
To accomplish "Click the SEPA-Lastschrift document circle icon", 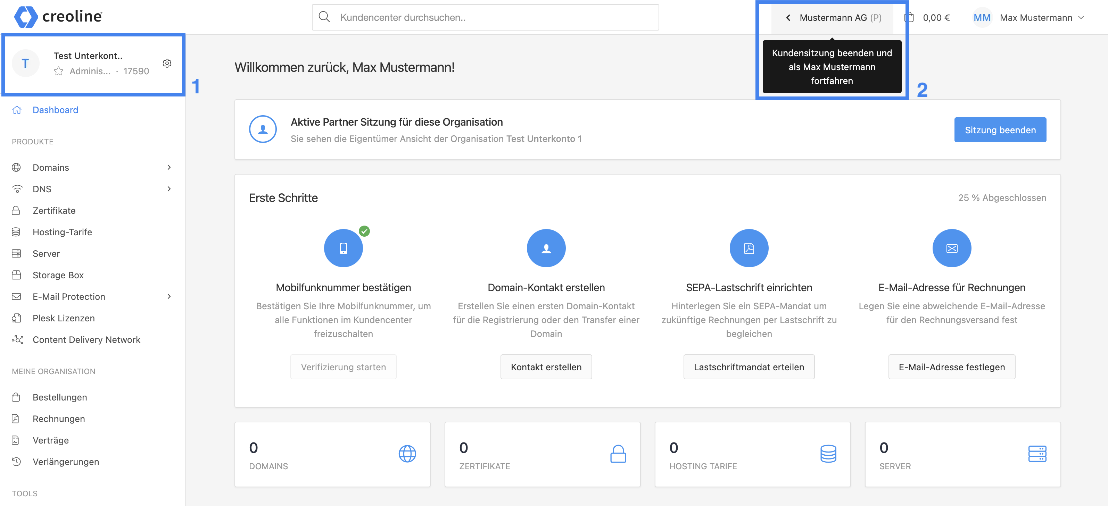I will click(749, 248).
